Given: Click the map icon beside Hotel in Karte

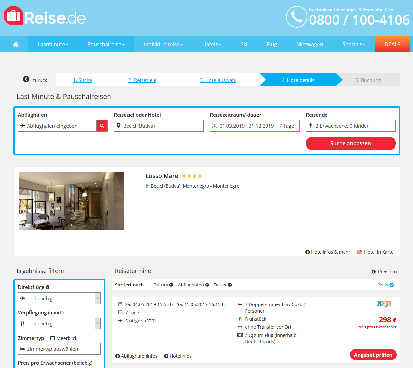Looking at the screenshot, I should (360, 252).
